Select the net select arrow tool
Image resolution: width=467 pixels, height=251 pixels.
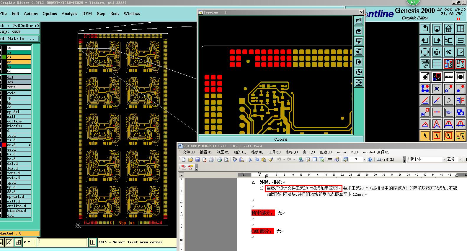(x=460, y=136)
